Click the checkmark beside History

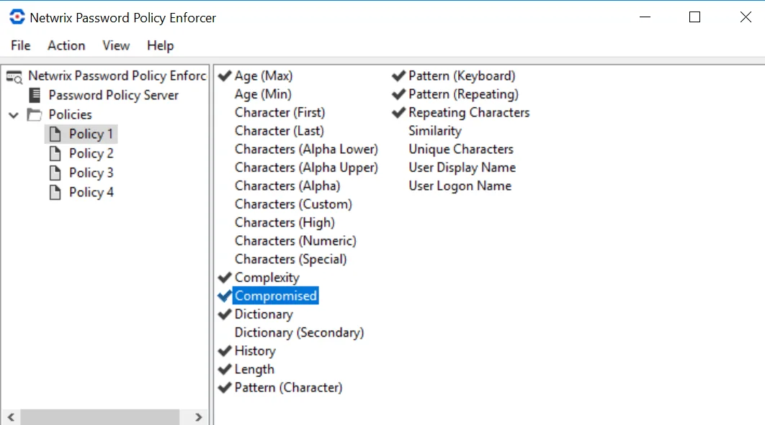(x=225, y=351)
